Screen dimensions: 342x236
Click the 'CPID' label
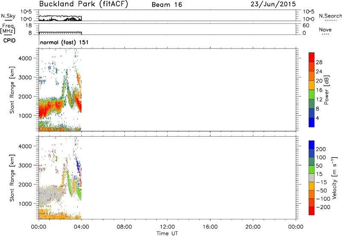tap(9, 40)
